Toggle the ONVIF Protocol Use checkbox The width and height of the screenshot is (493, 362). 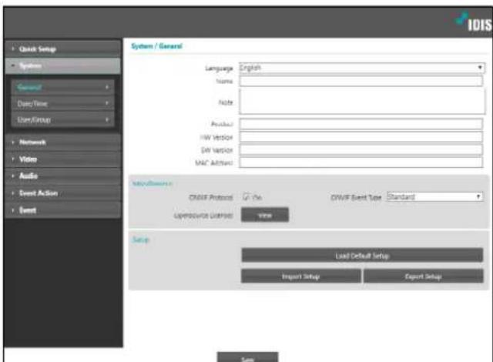tap(246, 196)
